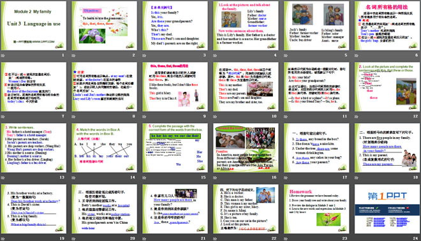This screenshot has height=241, width=421.
Task: Select the Around the world slide 16
Action: 246,148
